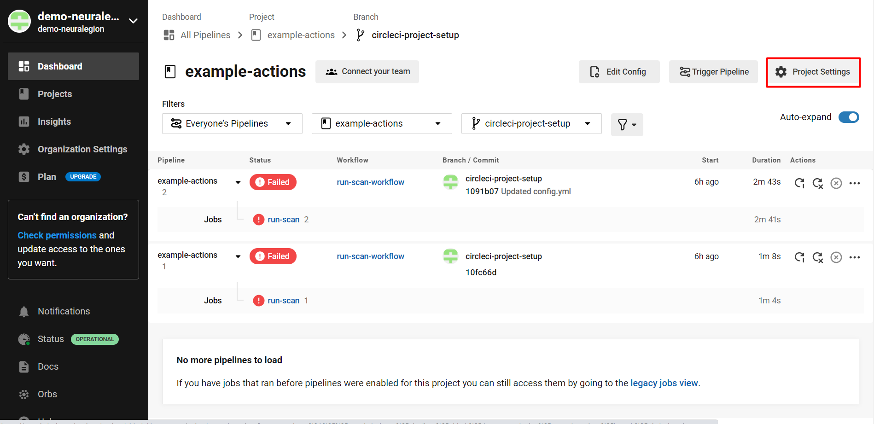Open the run-scan 2 job
Screen dimensions: 874x424
tap(284, 220)
